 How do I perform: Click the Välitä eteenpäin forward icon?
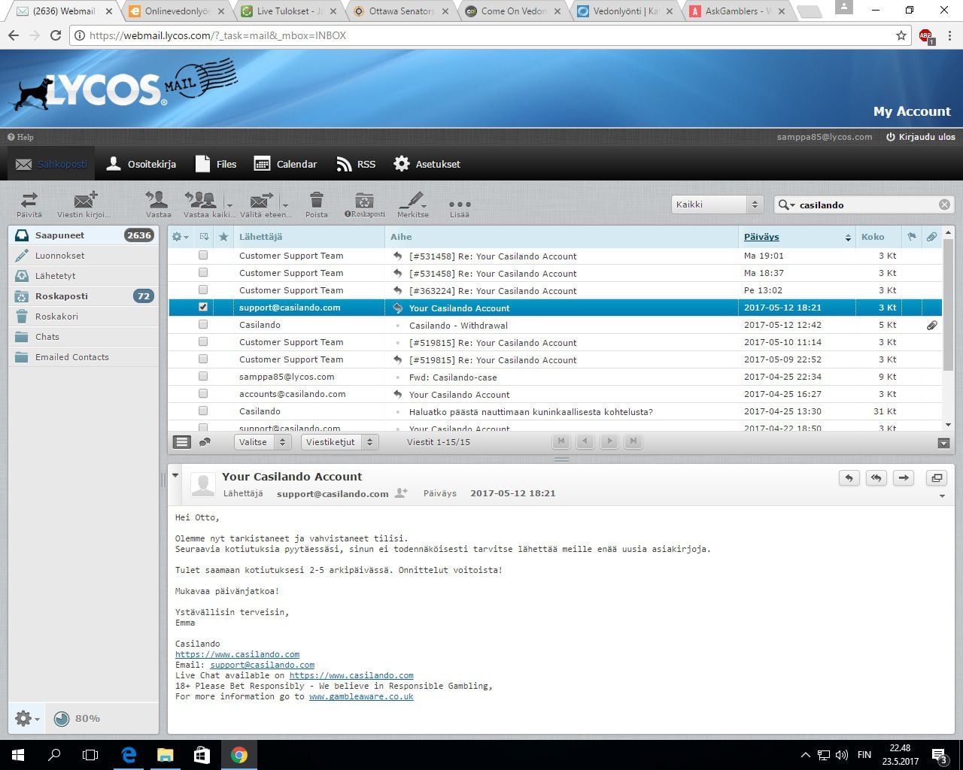pyautogui.click(x=262, y=200)
